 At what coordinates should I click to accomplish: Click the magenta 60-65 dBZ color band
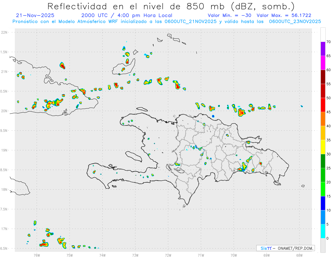click(x=323, y=63)
